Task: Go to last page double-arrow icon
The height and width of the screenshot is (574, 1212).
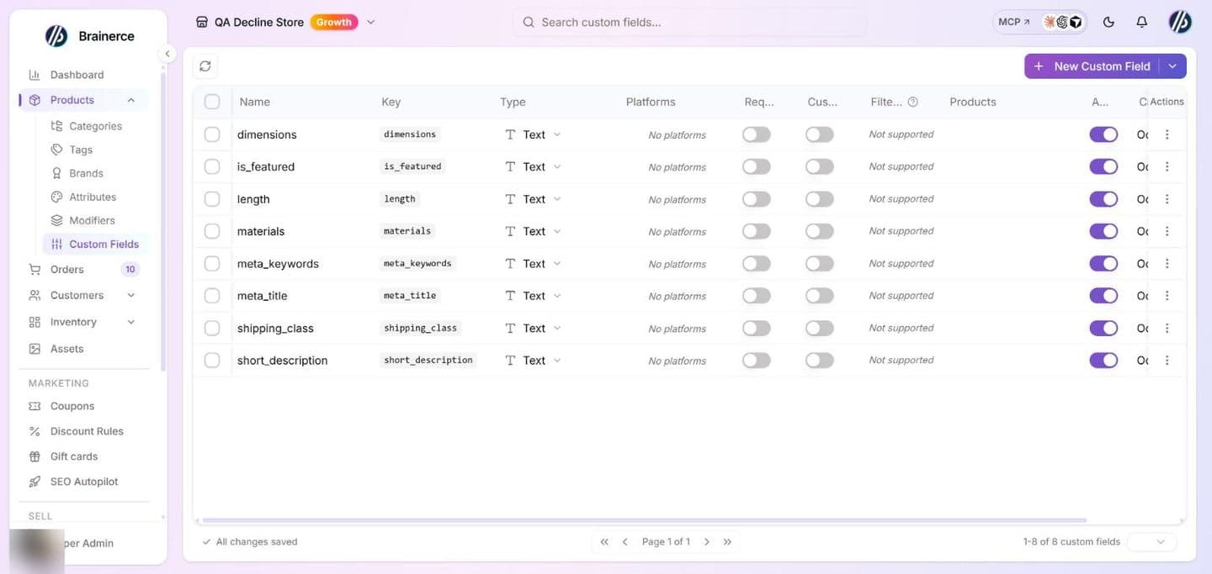Action: pos(727,542)
